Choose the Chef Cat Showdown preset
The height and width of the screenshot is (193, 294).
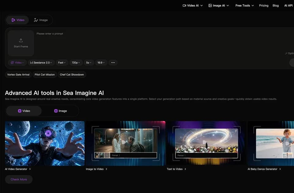(72, 75)
